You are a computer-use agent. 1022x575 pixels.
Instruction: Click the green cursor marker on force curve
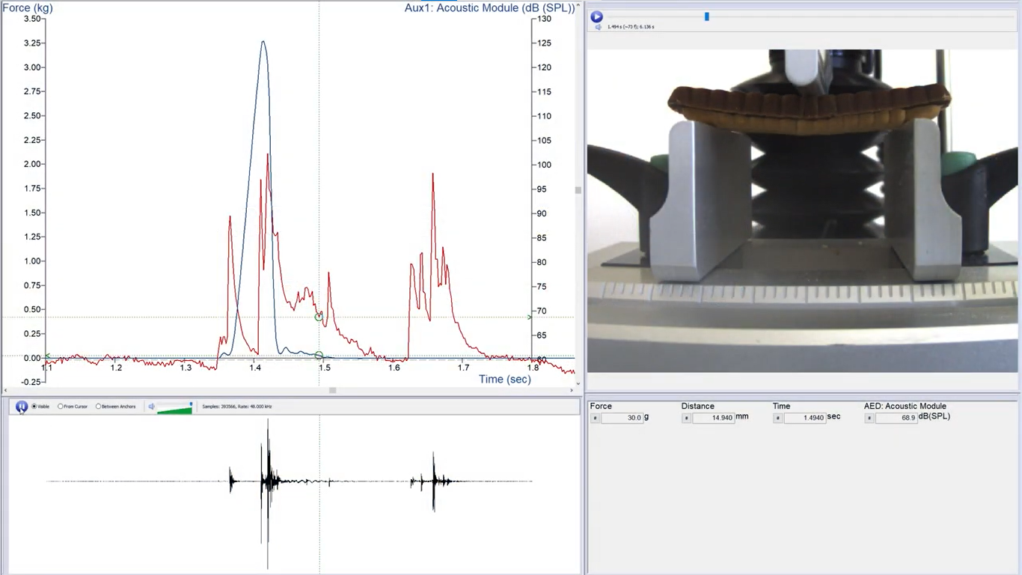coord(319,356)
